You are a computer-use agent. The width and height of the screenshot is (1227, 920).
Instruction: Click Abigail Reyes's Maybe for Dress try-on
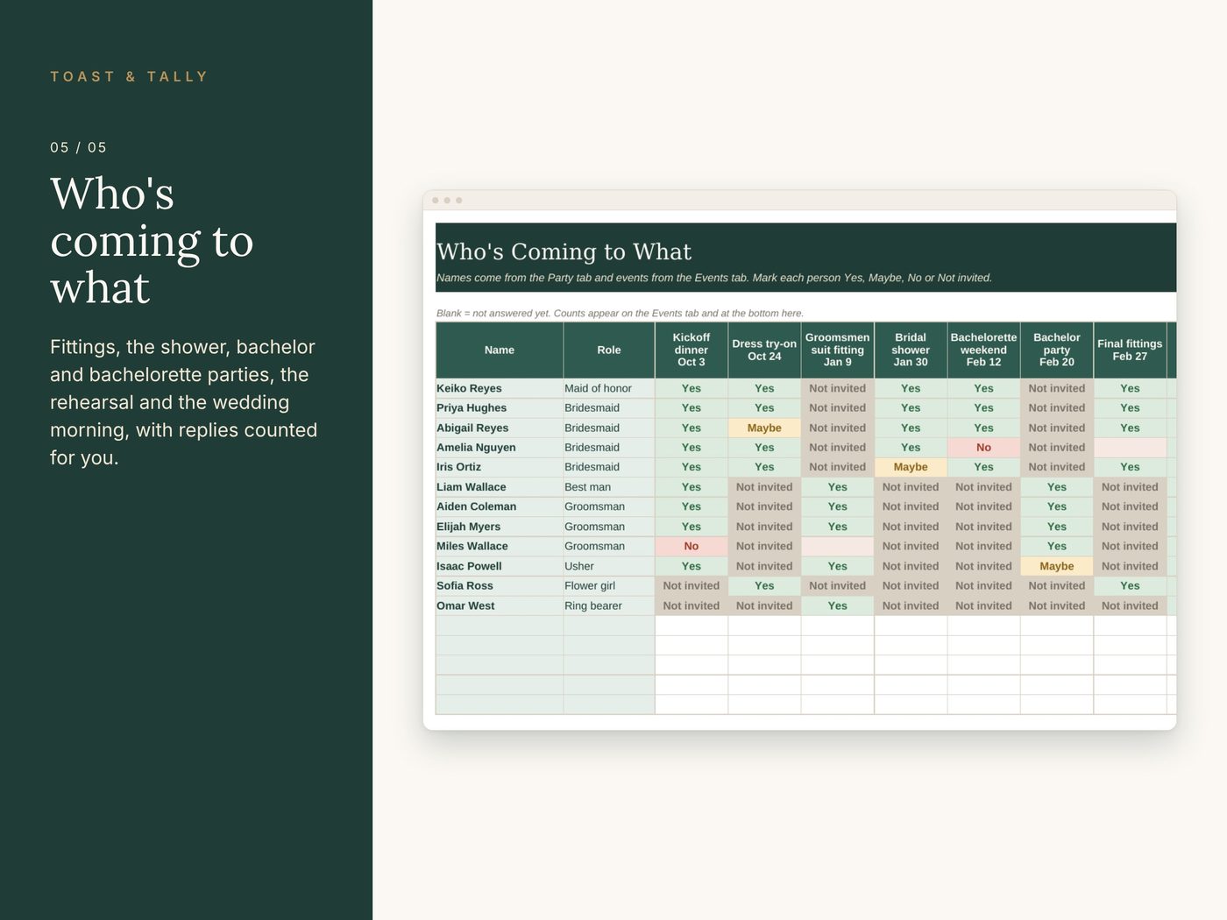764,428
